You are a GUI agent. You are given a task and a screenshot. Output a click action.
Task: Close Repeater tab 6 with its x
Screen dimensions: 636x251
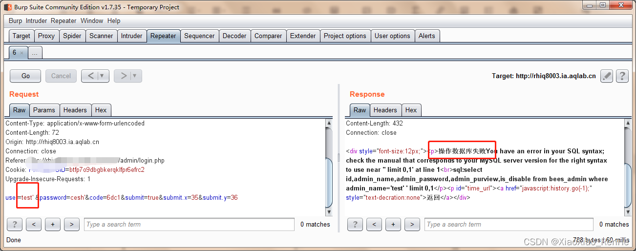click(21, 53)
